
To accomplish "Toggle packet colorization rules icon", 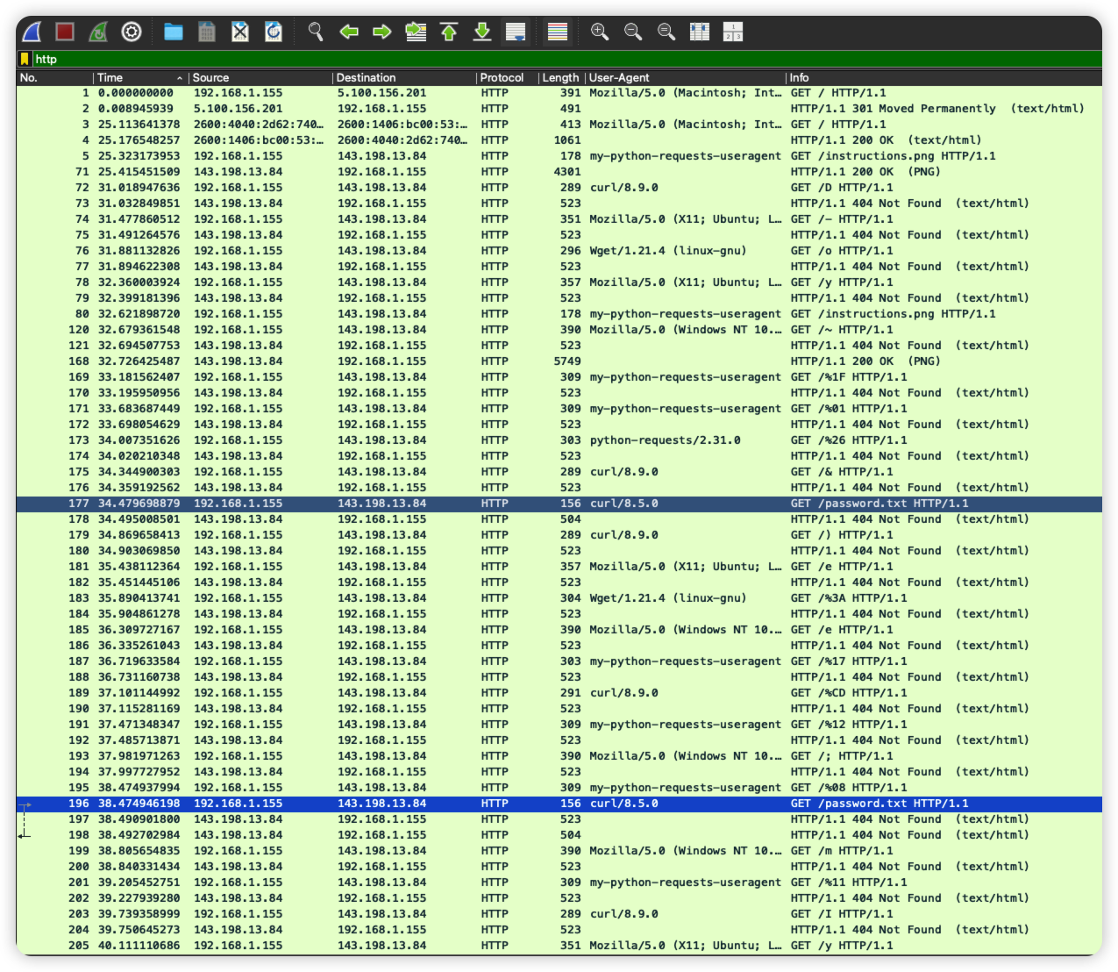I will click(558, 32).
